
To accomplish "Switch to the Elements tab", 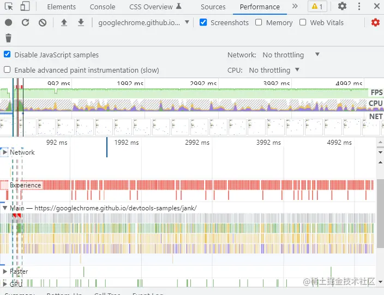I will click(x=61, y=7).
